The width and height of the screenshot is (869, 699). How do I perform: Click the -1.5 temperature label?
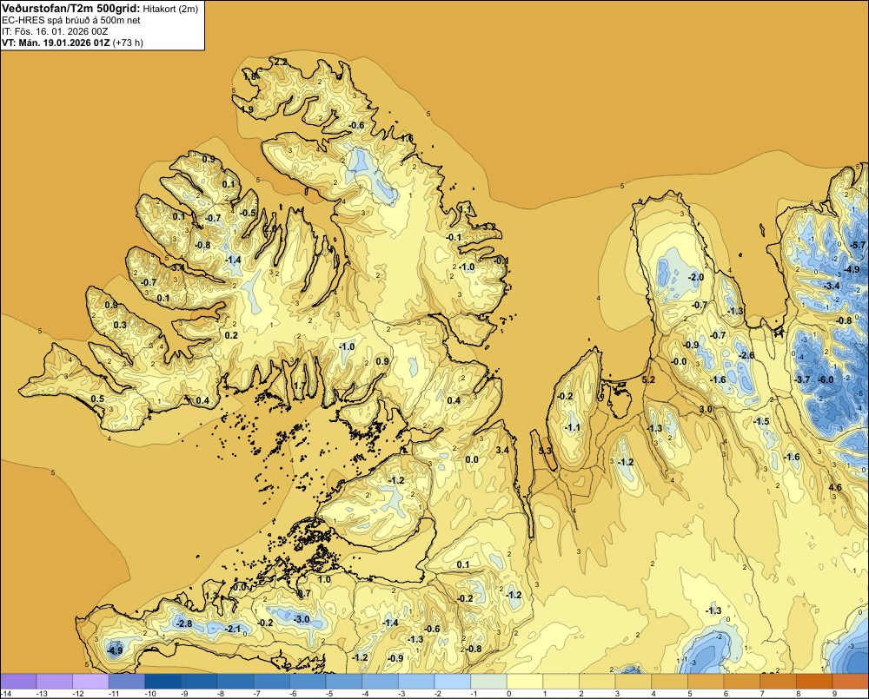click(x=761, y=421)
